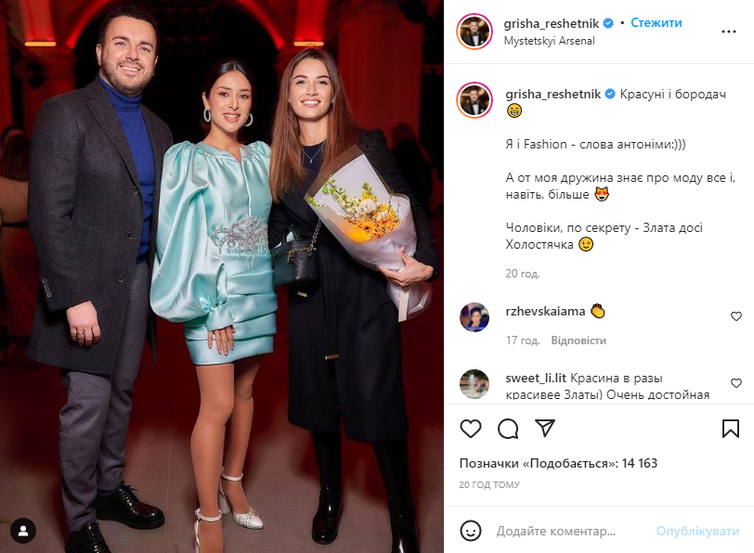This screenshot has width=754, height=553.
Task: Submit comment with Опублікувати button
Action: click(697, 531)
